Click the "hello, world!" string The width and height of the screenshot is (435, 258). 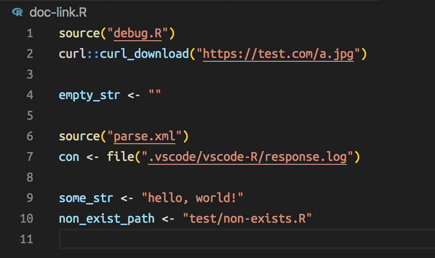192,198
